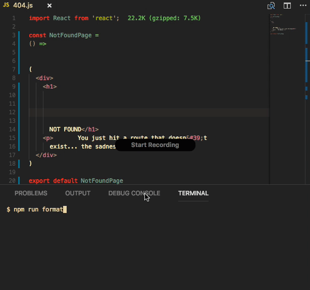Select the TERMINAL panel tab

193,193
